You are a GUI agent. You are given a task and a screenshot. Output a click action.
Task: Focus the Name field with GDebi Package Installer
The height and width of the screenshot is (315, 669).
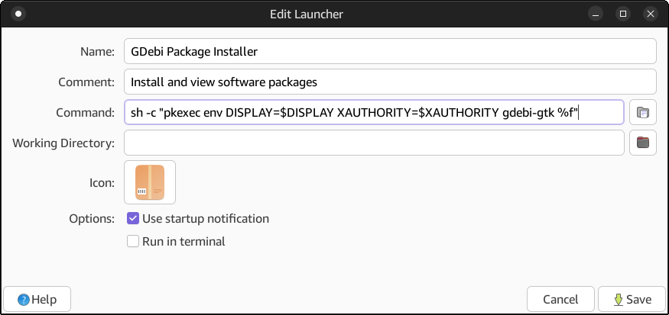tap(390, 52)
